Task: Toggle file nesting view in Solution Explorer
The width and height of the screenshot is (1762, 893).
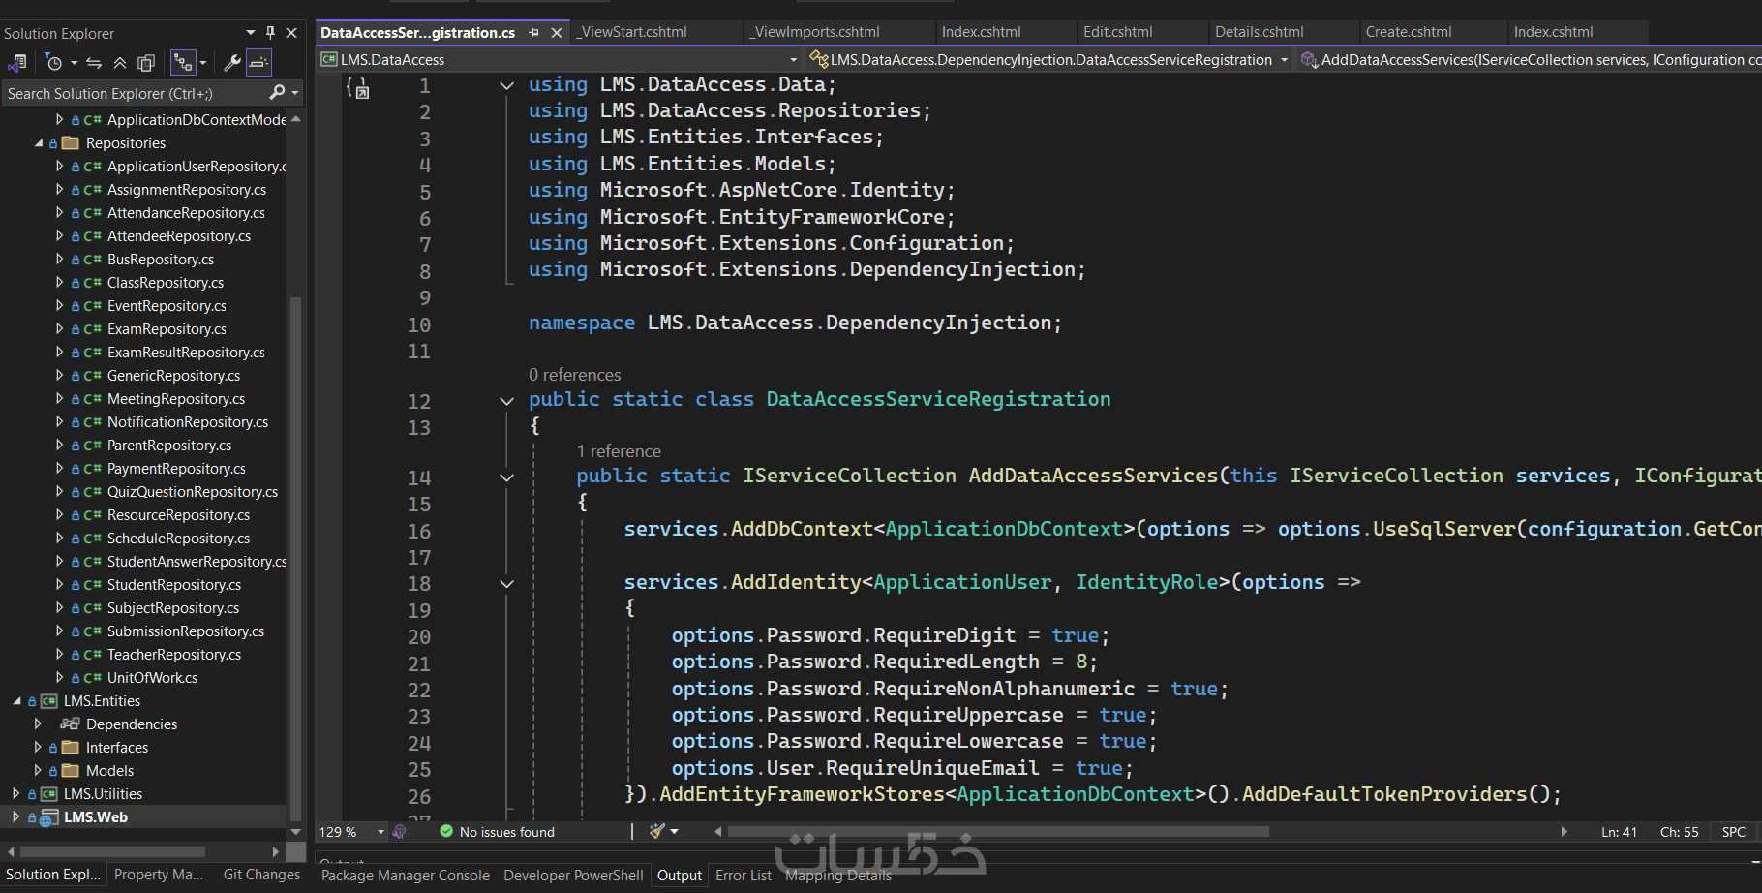Action: click(x=182, y=63)
